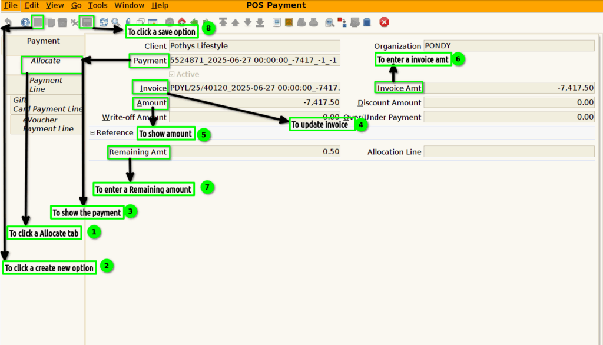Click the Refresh toolbar icon

coord(104,22)
